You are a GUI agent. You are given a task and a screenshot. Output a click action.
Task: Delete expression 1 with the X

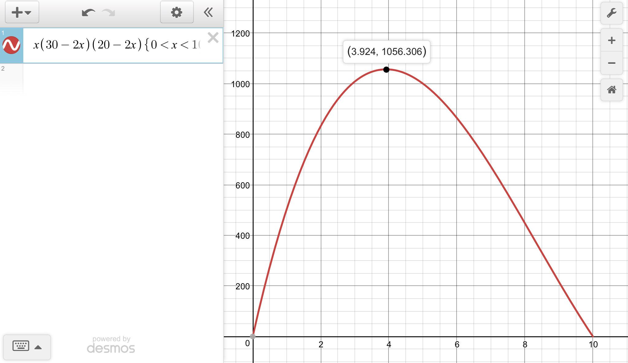(x=213, y=38)
